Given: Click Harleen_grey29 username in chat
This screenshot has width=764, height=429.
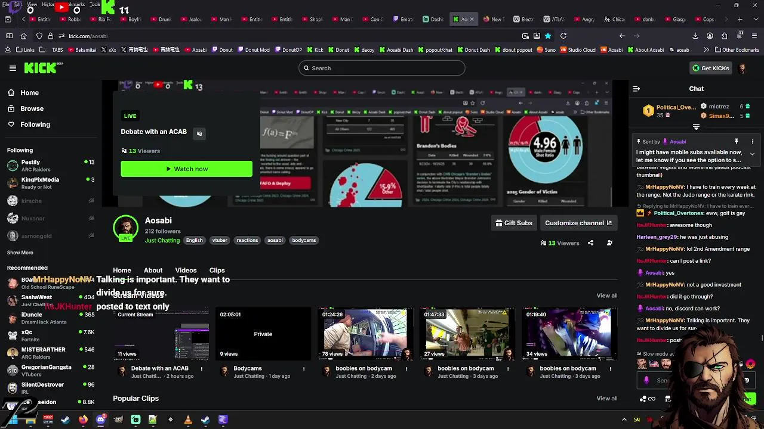Looking at the screenshot, I should [657, 237].
